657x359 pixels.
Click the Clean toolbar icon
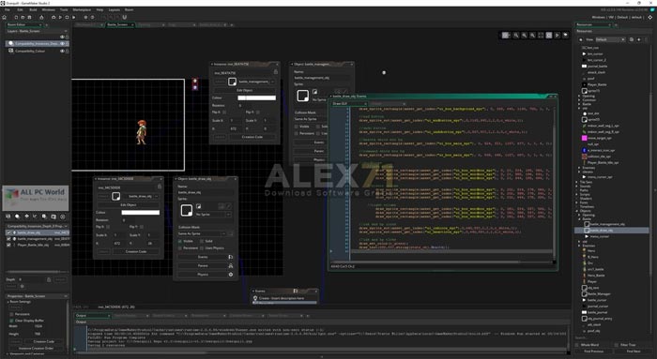click(x=74, y=17)
